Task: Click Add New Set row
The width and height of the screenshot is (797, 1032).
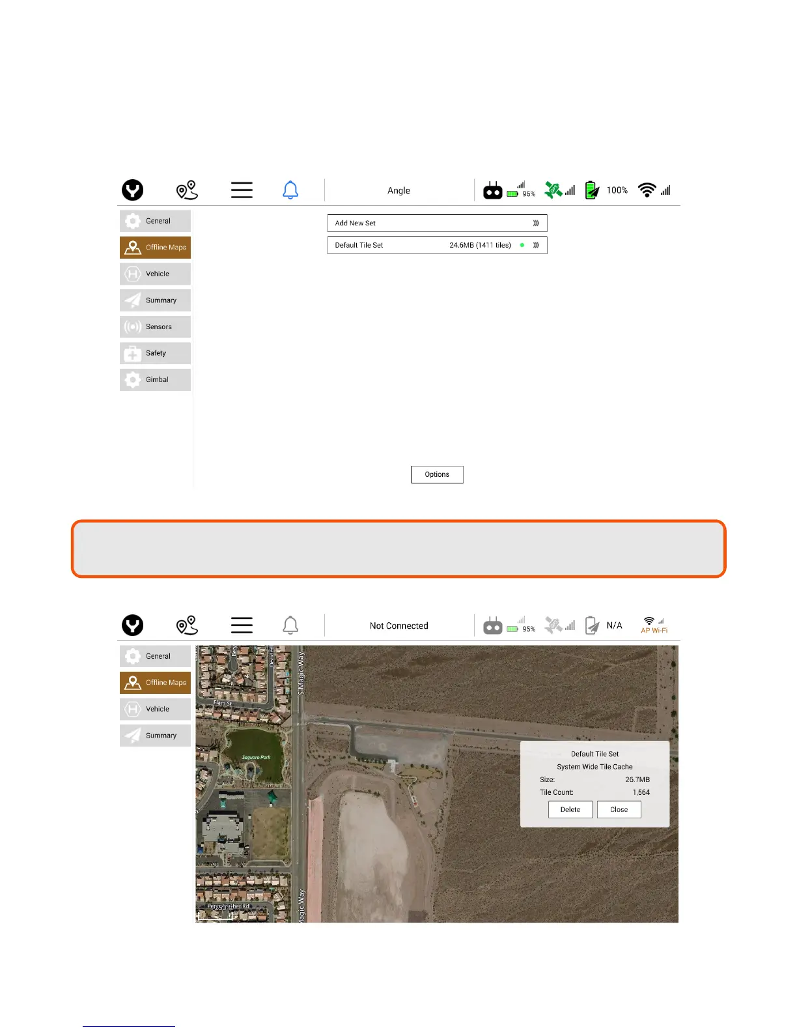Action: click(x=437, y=223)
